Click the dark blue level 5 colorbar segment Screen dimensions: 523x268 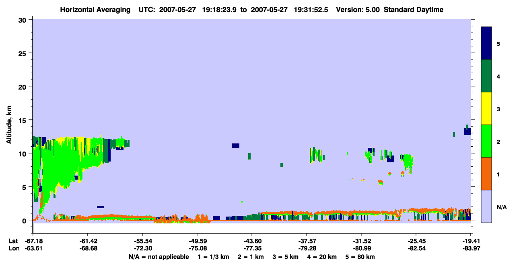pyautogui.click(x=486, y=43)
